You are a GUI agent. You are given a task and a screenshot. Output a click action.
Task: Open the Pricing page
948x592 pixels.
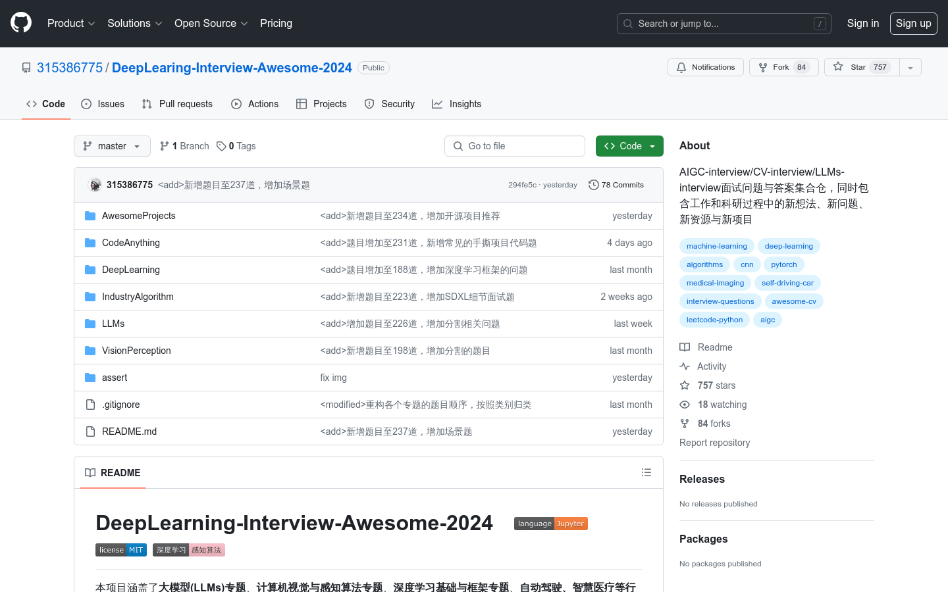point(276,23)
